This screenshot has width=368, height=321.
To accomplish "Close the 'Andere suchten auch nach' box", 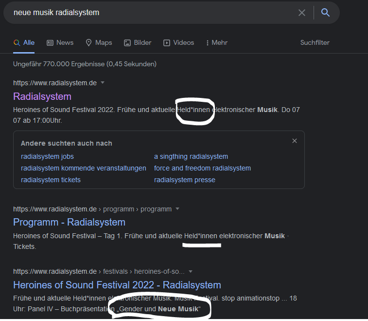I will 295,141.
